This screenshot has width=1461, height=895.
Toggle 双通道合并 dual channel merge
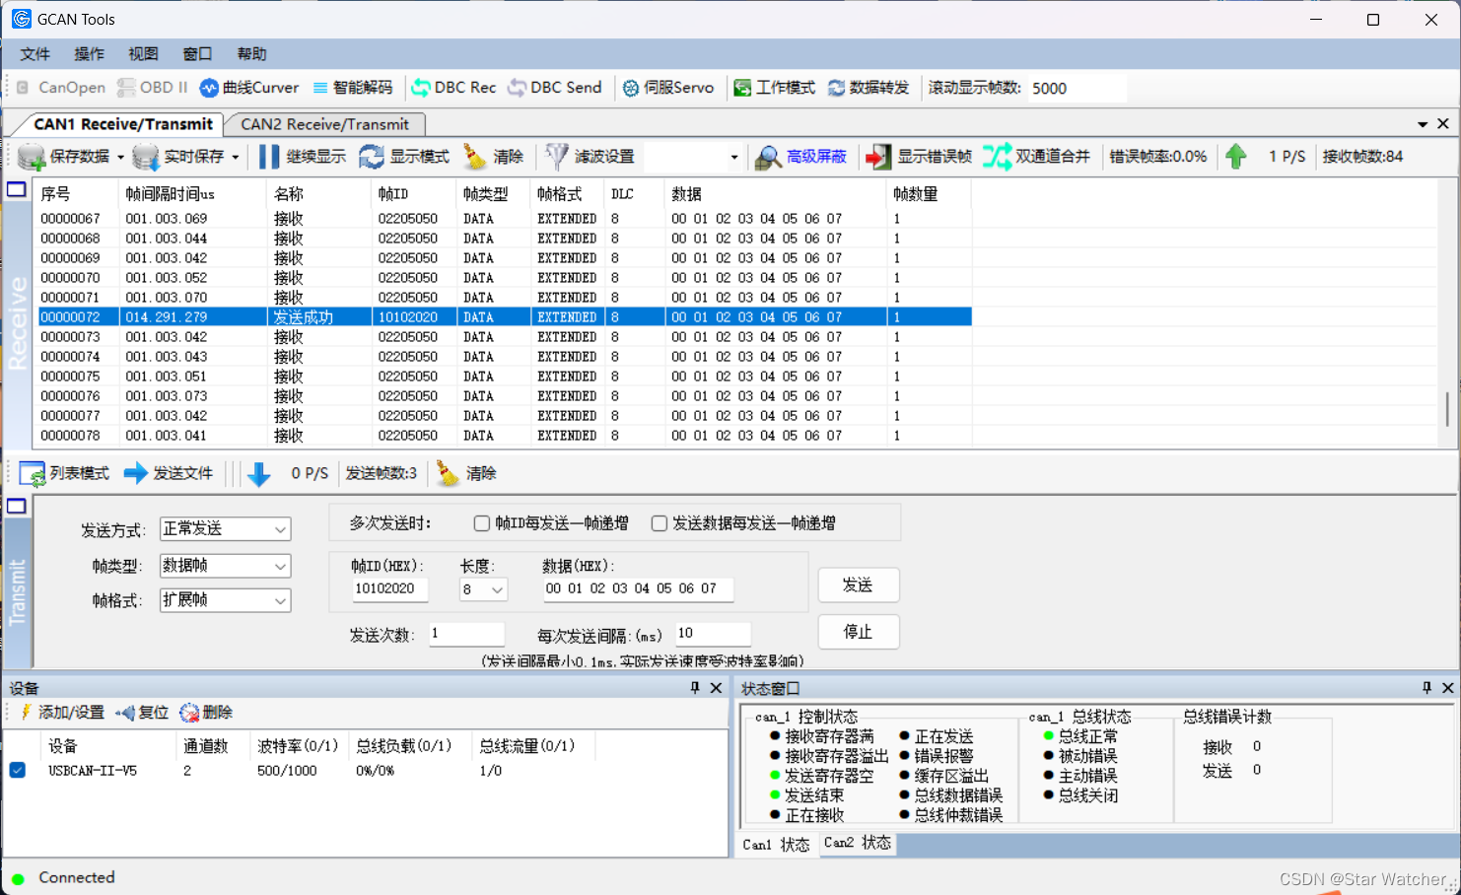1036,157
